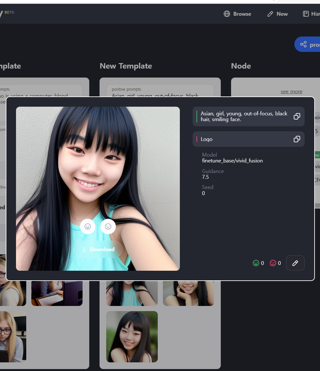Open the thumbnail of girl with hand on chin
The height and width of the screenshot is (371, 320).
188,293
